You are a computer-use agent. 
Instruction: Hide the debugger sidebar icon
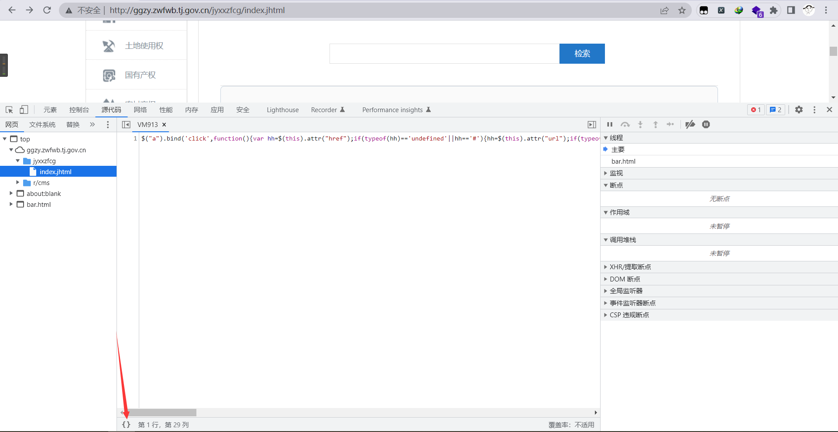point(592,125)
